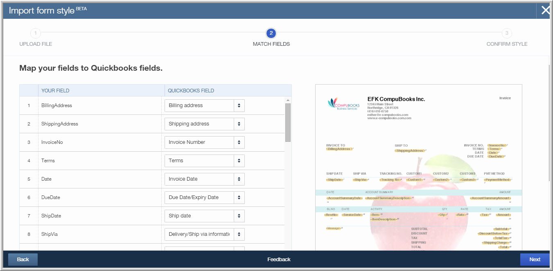Select the CONFIRM STYLE step label

507,44
